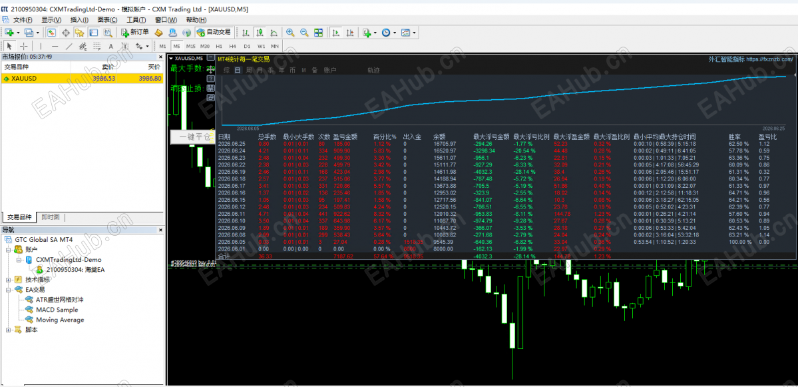
Task: Open the 显示(V) menu
Action: point(51,20)
